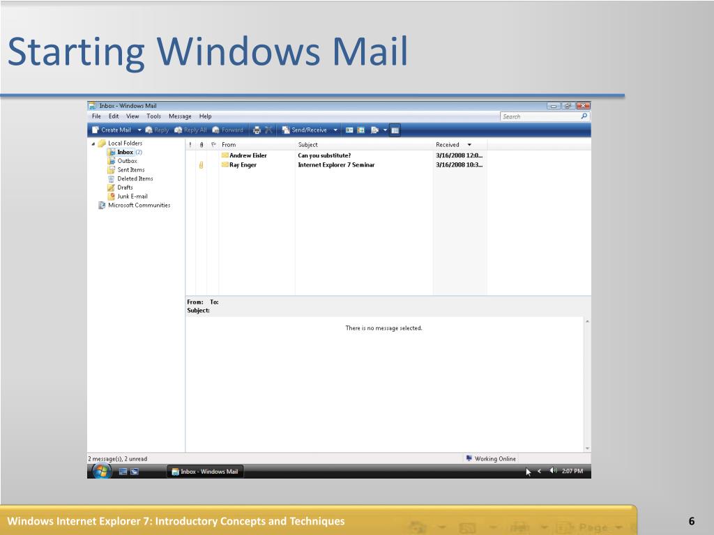This screenshot has width=714, height=535.
Task: Open the File menu
Action: 96,116
